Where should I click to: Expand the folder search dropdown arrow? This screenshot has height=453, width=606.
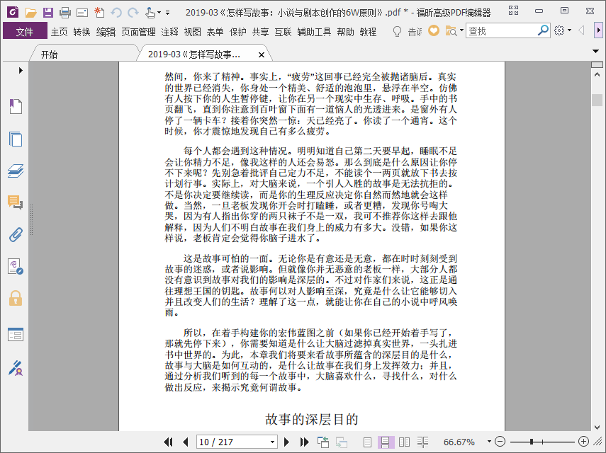(x=461, y=30)
